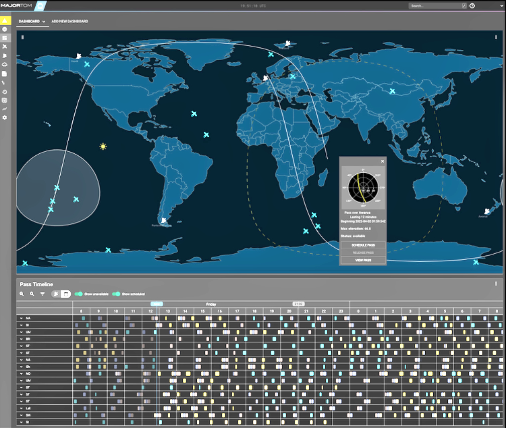Viewport: 506px width, 428px height.
Task: Click the View Pass button
Action: tap(363, 260)
